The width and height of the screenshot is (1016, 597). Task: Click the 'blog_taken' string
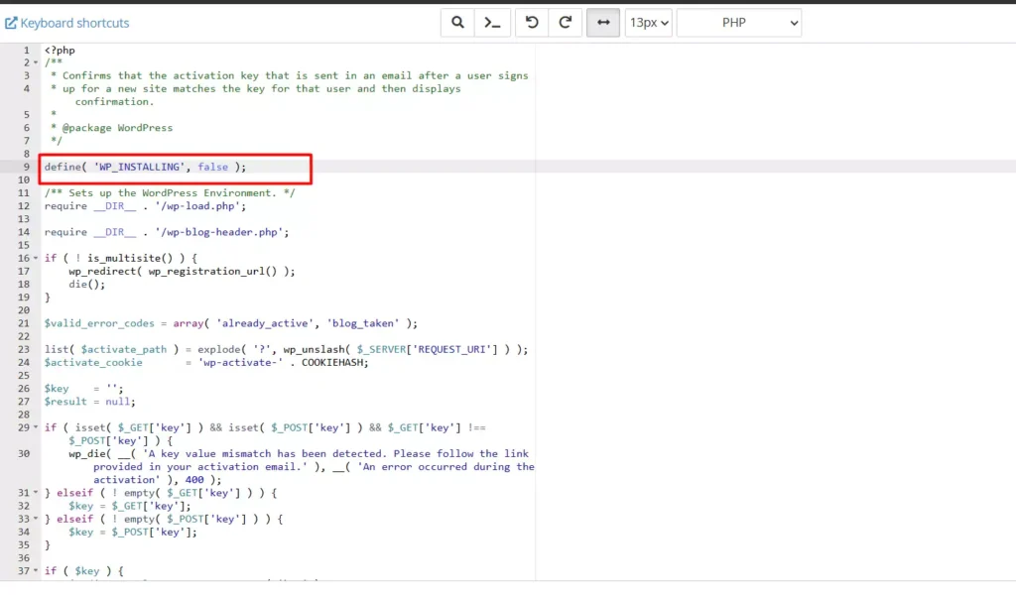pos(363,323)
